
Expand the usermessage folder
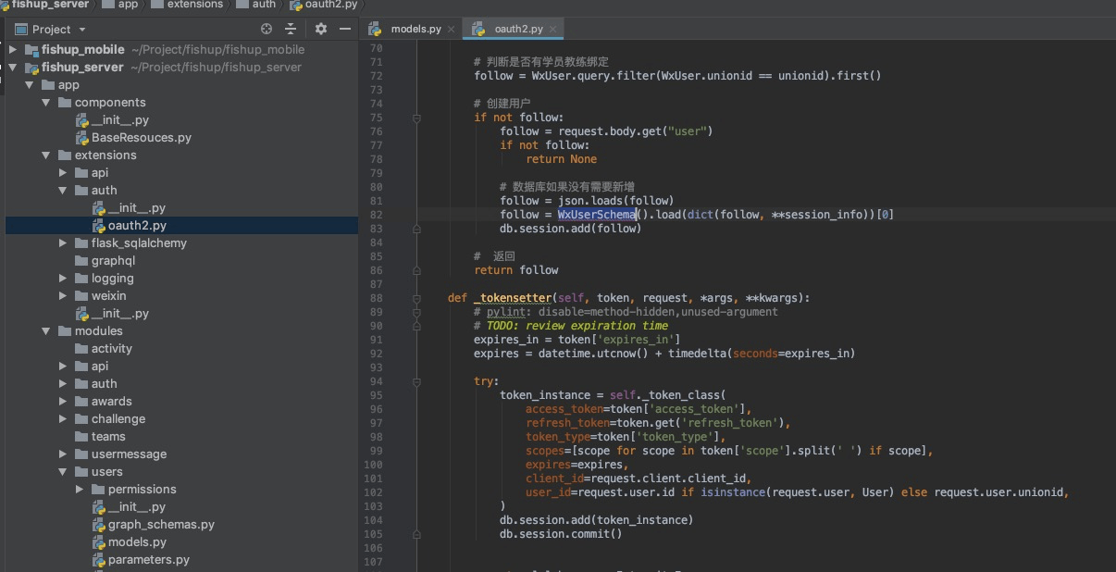point(63,454)
